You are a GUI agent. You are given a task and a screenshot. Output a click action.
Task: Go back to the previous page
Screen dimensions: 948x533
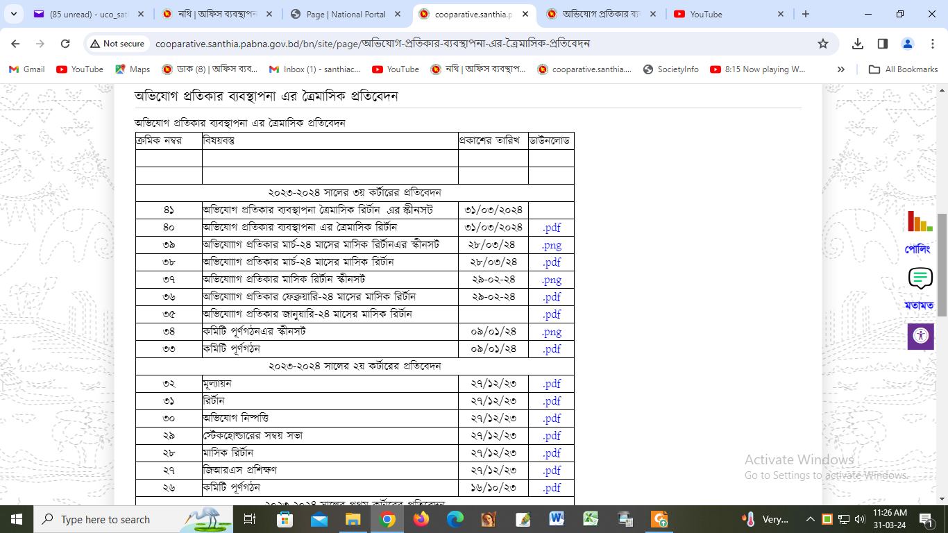(15, 44)
